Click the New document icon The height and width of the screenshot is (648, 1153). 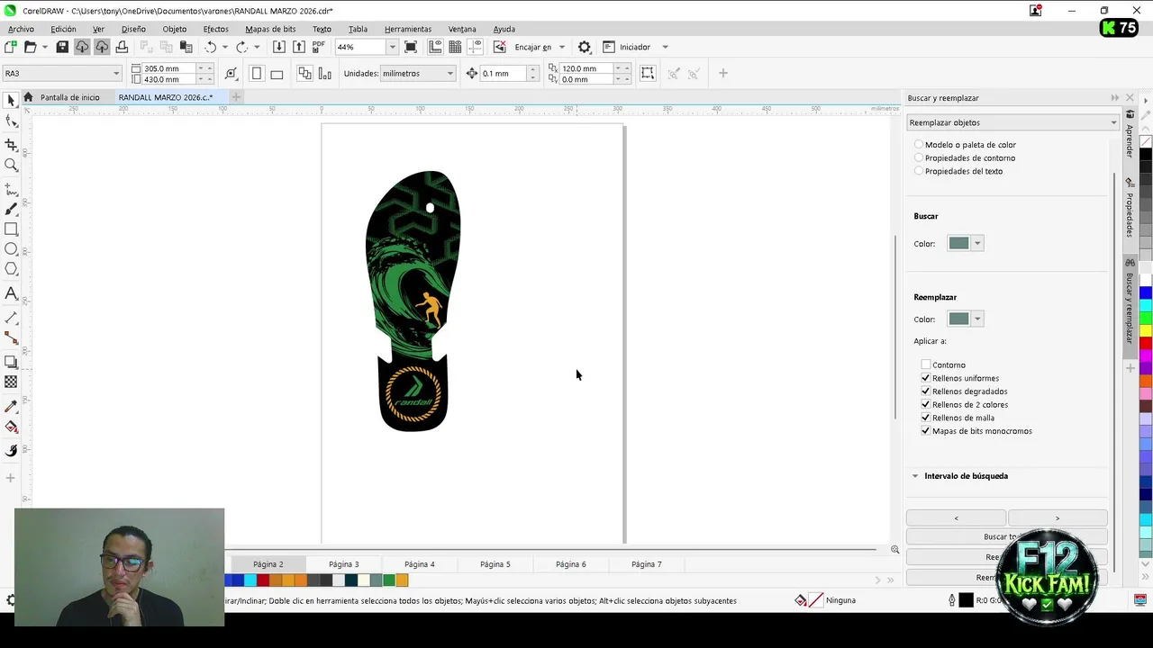(x=10, y=47)
